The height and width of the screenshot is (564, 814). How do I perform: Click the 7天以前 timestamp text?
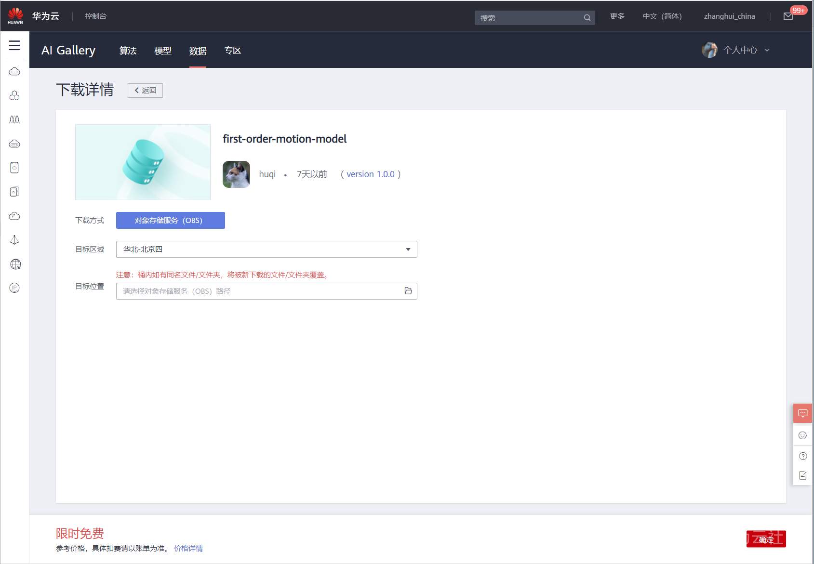pos(312,174)
